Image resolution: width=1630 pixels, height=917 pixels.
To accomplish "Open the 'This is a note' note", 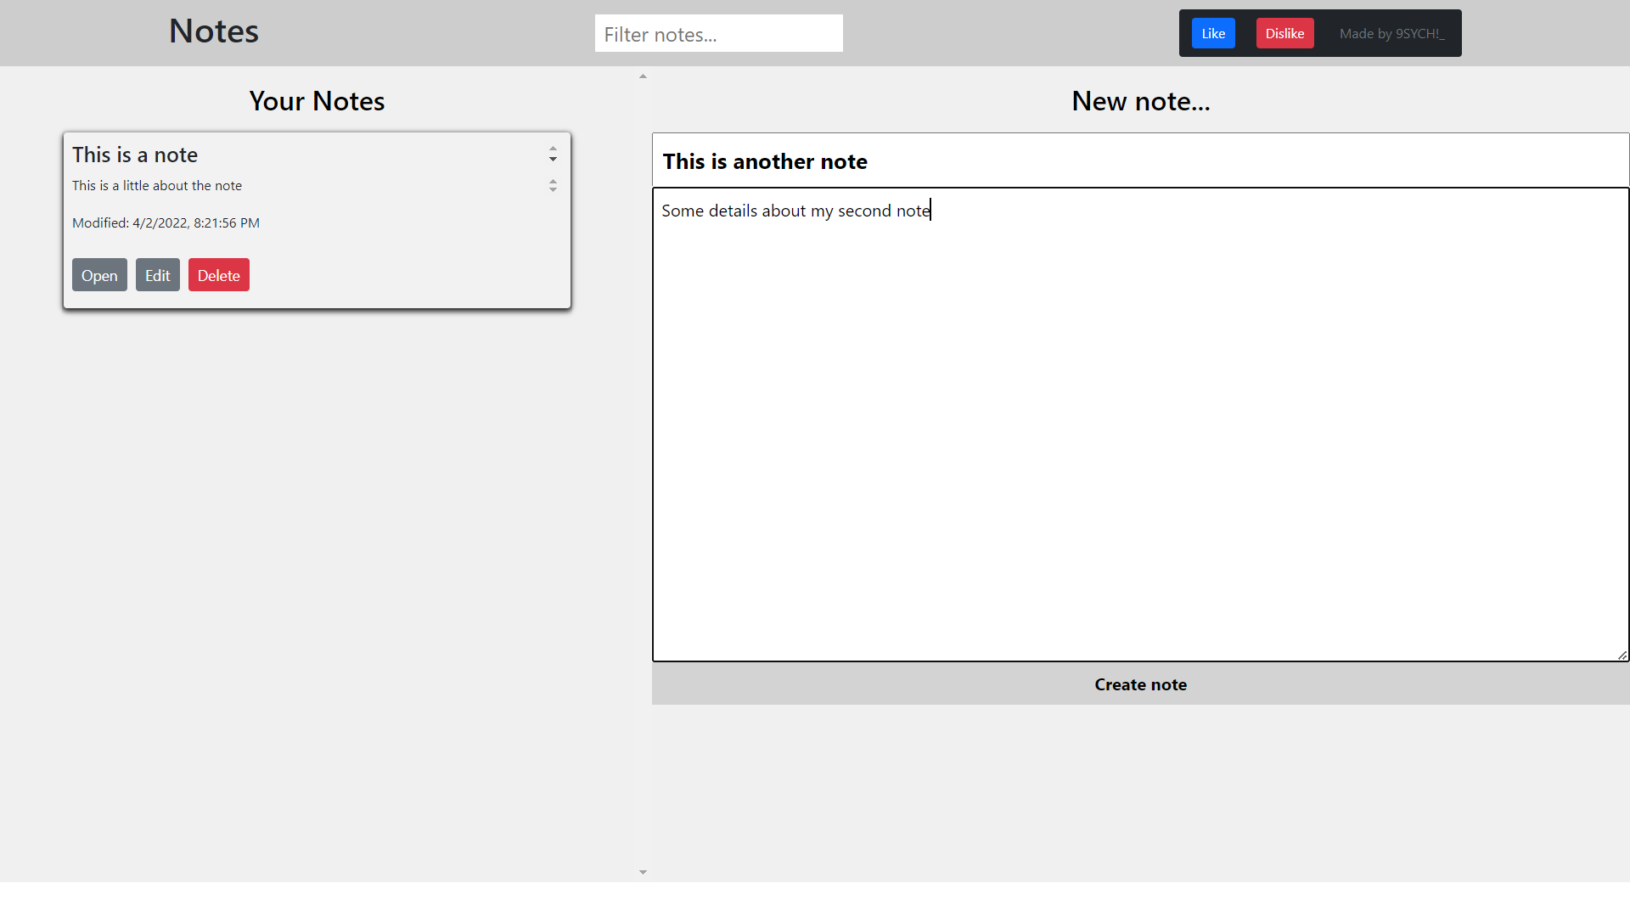I will (99, 275).
